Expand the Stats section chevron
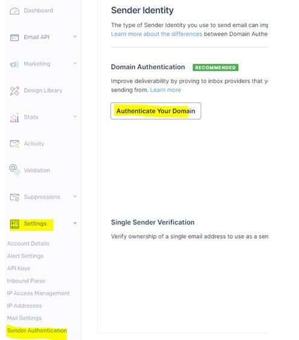Screen dimensions: 299x340 [x=75, y=116]
